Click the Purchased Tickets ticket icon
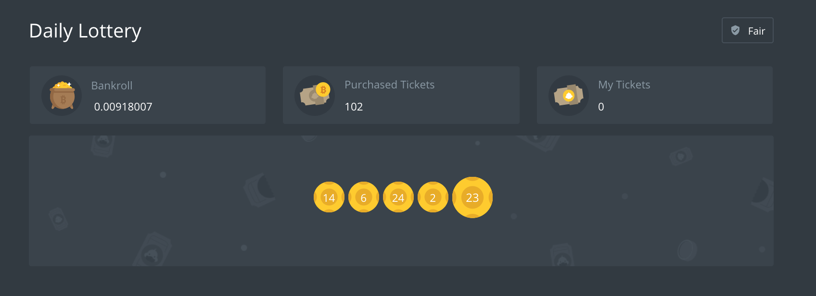 [314, 96]
